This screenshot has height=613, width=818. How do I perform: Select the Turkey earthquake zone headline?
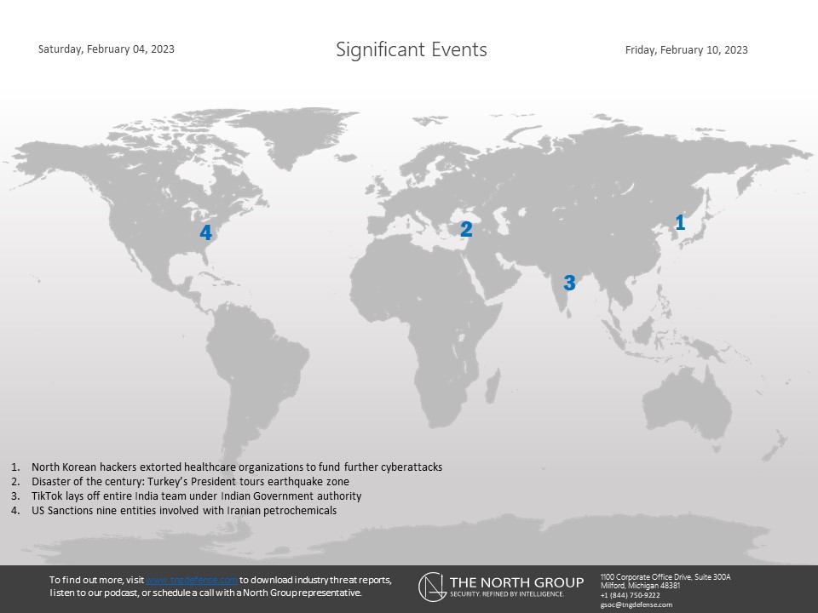click(x=190, y=482)
